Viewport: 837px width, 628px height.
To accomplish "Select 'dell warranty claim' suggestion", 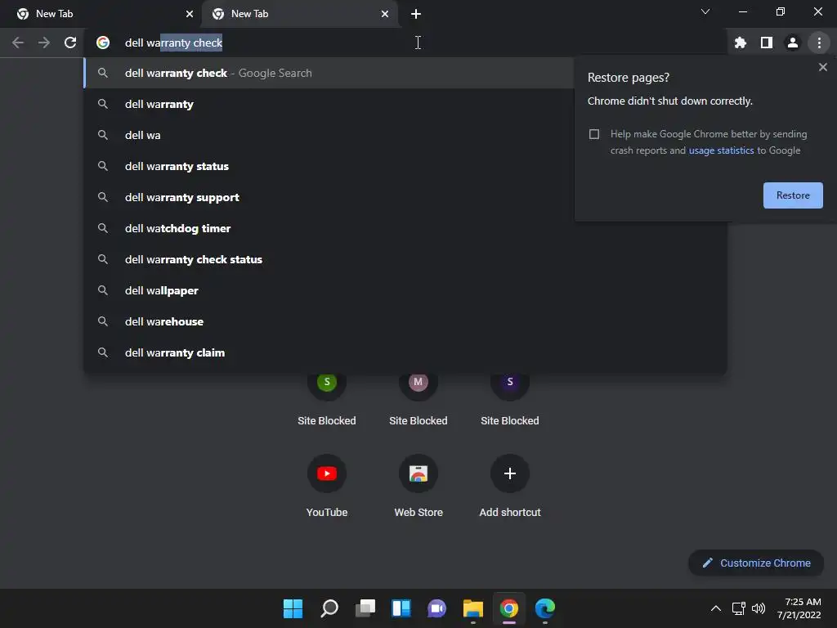I will click(x=405, y=352).
